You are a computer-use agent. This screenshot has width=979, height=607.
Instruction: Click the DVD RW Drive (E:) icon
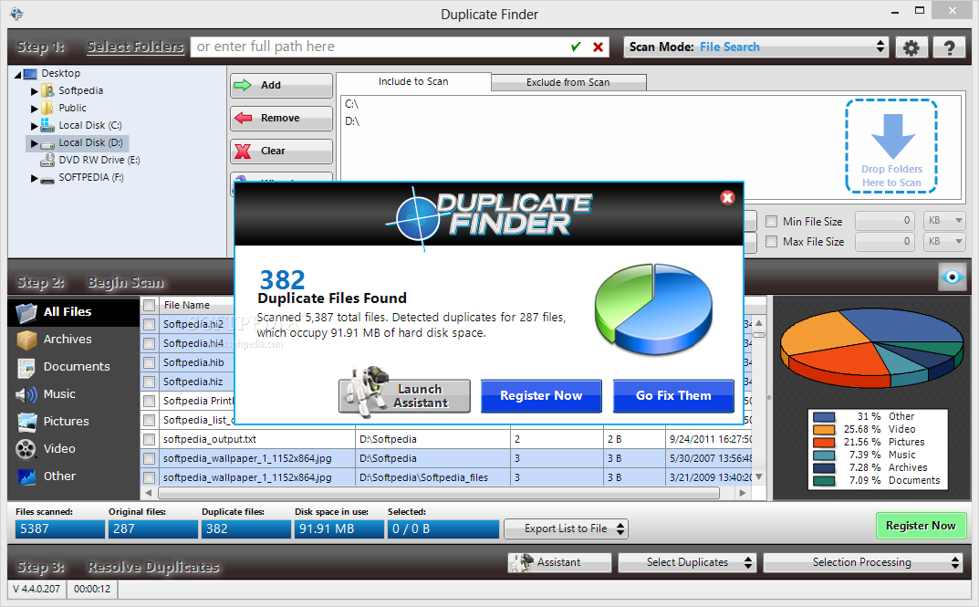pos(47,161)
